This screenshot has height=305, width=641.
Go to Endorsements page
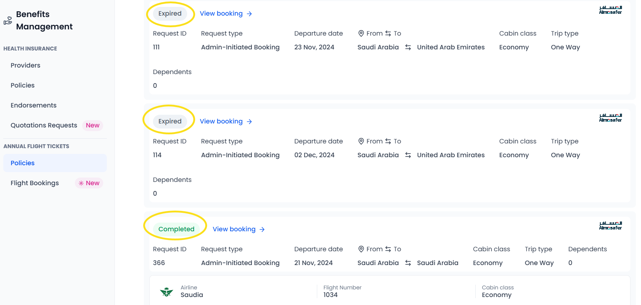[x=33, y=105]
